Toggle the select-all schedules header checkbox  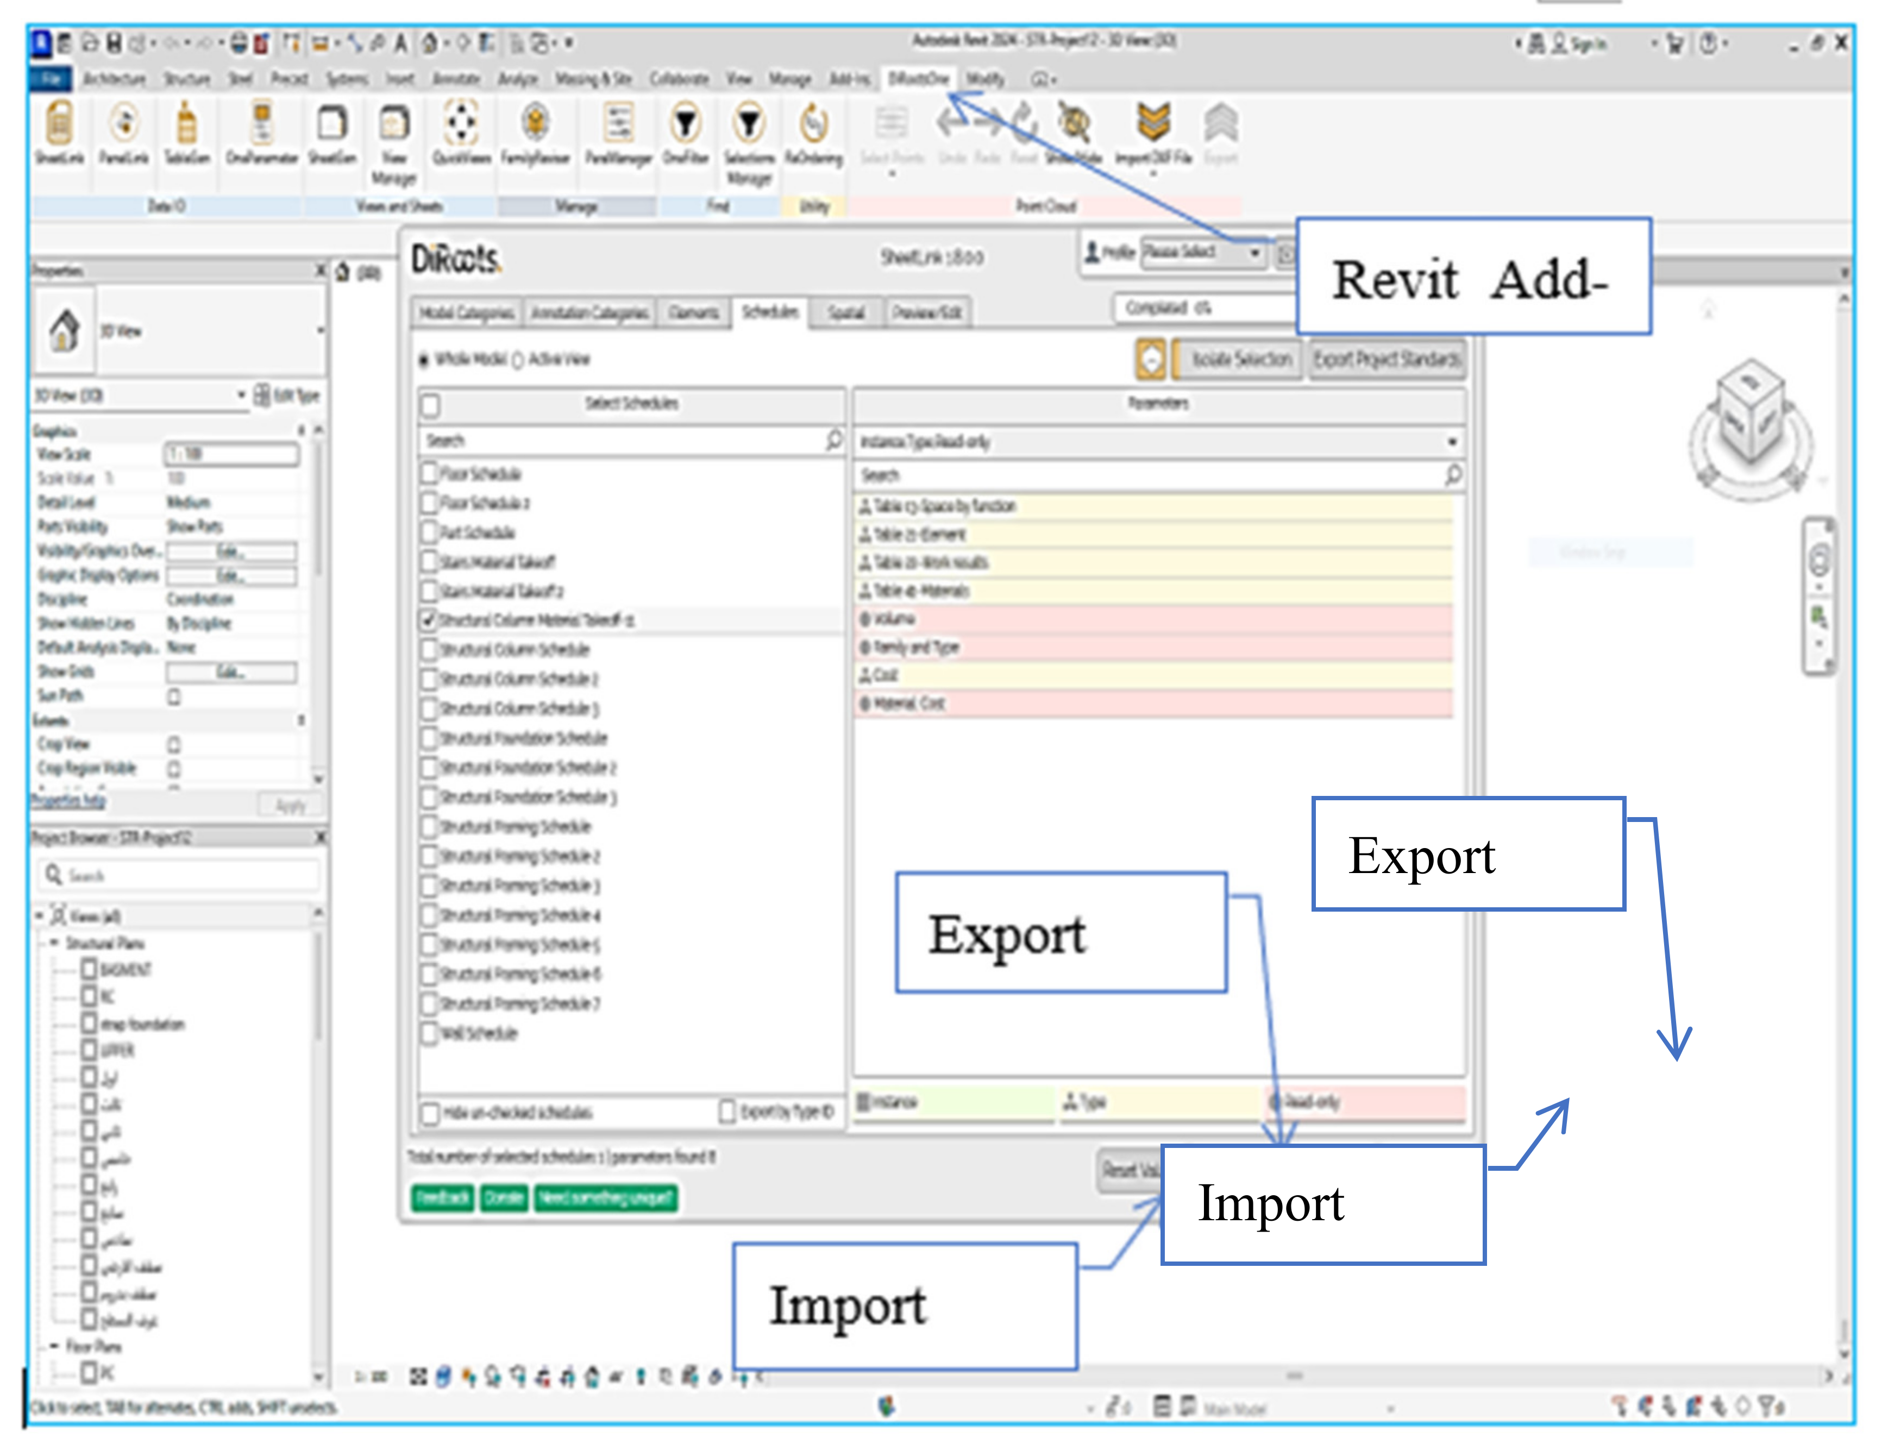click(430, 405)
